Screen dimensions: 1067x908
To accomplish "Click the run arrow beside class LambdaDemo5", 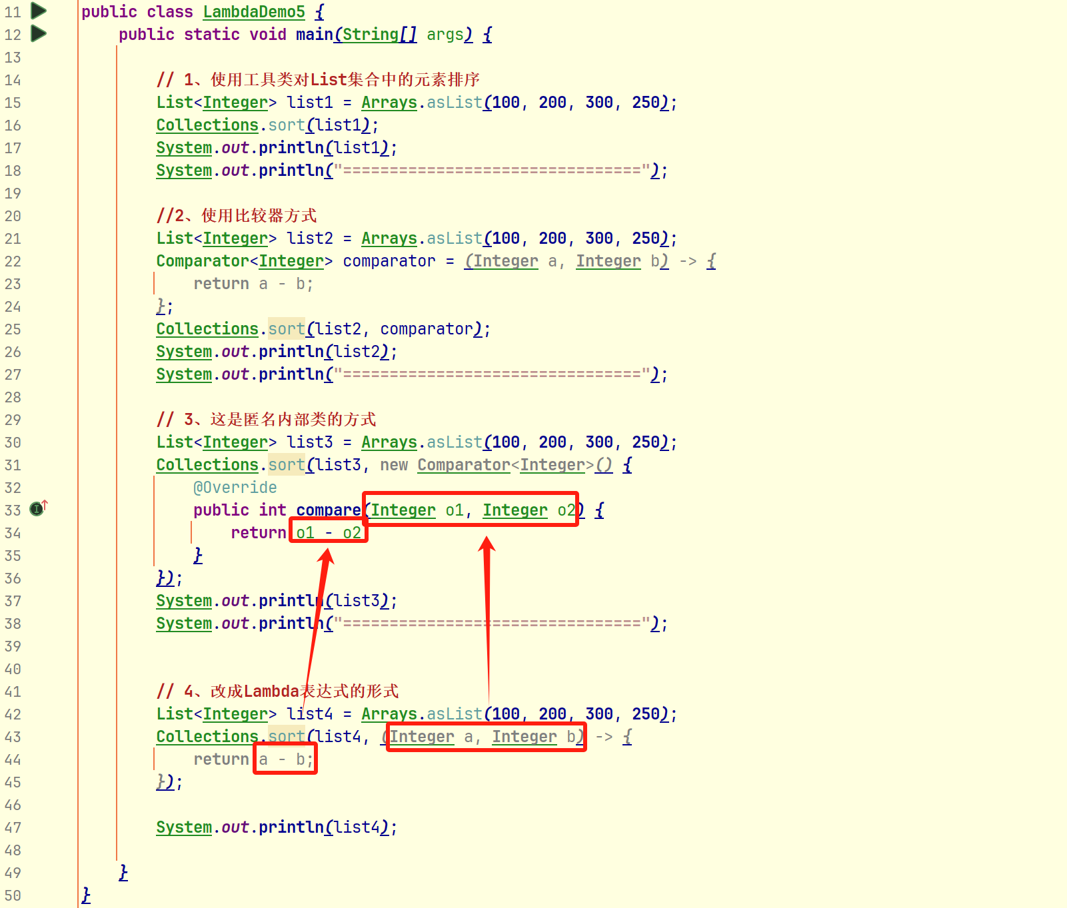I will tap(39, 11).
